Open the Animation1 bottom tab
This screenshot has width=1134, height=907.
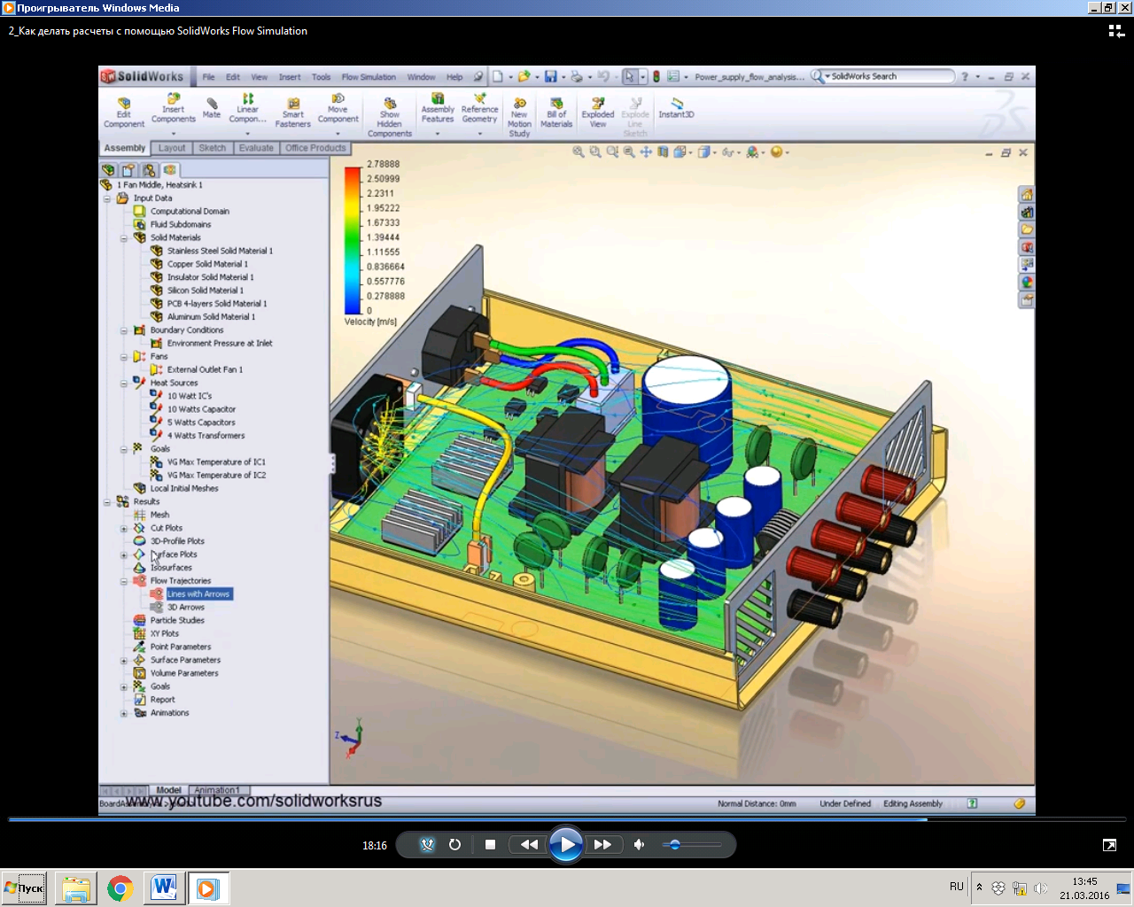pos(217,790)
